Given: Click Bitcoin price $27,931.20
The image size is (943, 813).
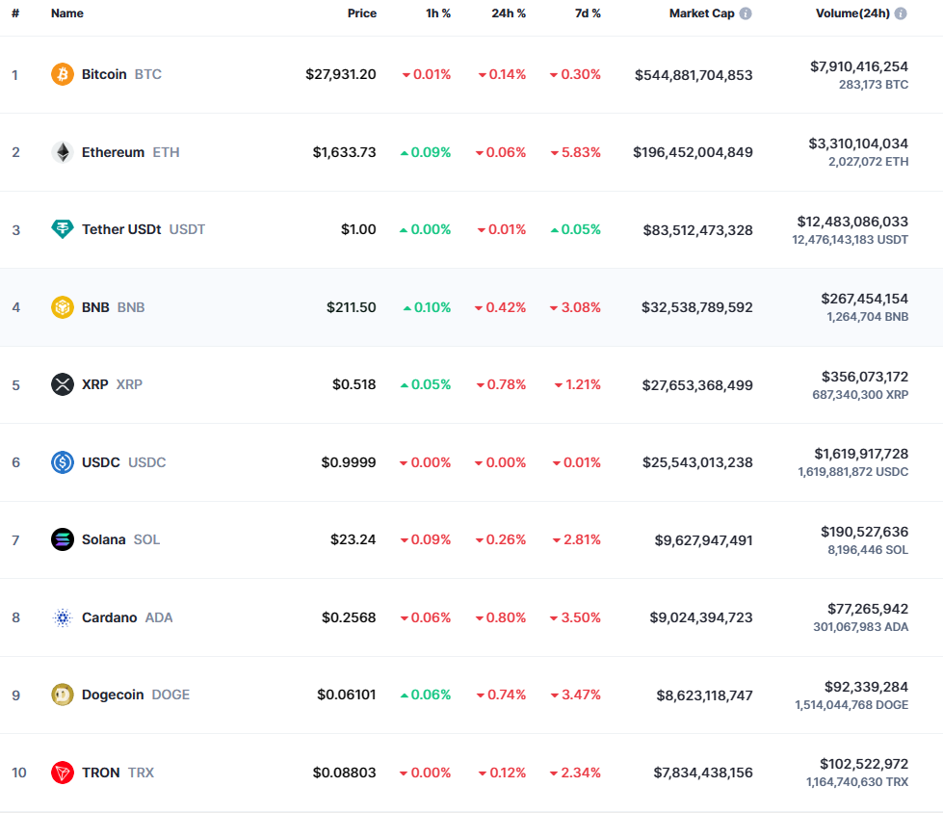Looking at the screenshot, I should tap(341, 74).
